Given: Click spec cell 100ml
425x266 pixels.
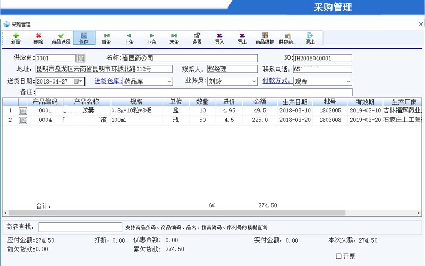Looking at the screenshot, I should coord(137,120).
